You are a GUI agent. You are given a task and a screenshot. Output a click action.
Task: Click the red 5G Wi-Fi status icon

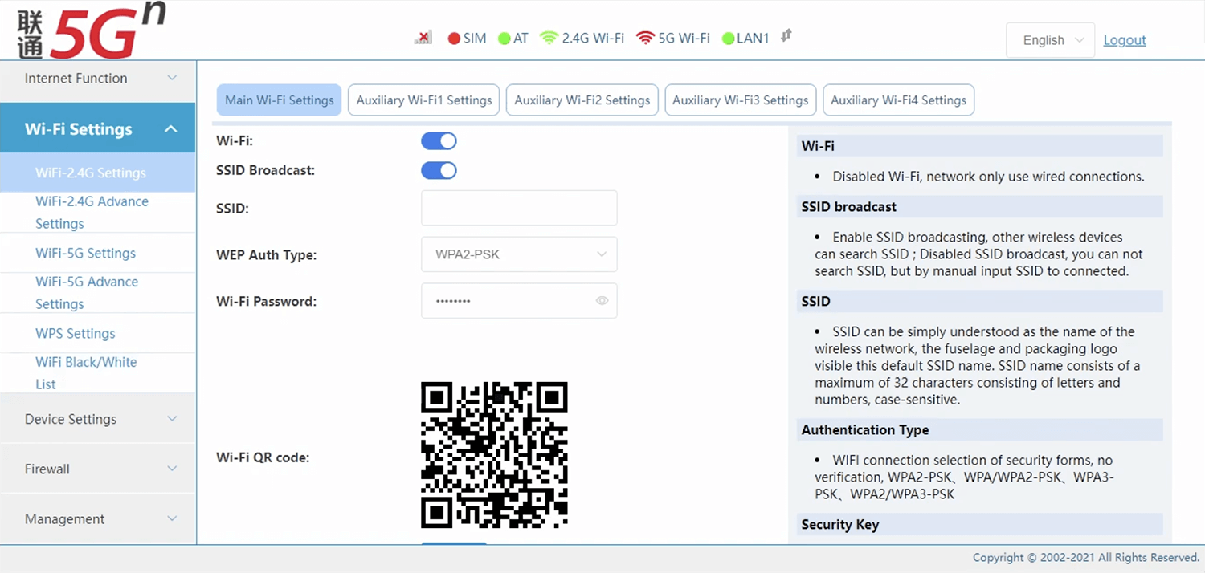645,38
